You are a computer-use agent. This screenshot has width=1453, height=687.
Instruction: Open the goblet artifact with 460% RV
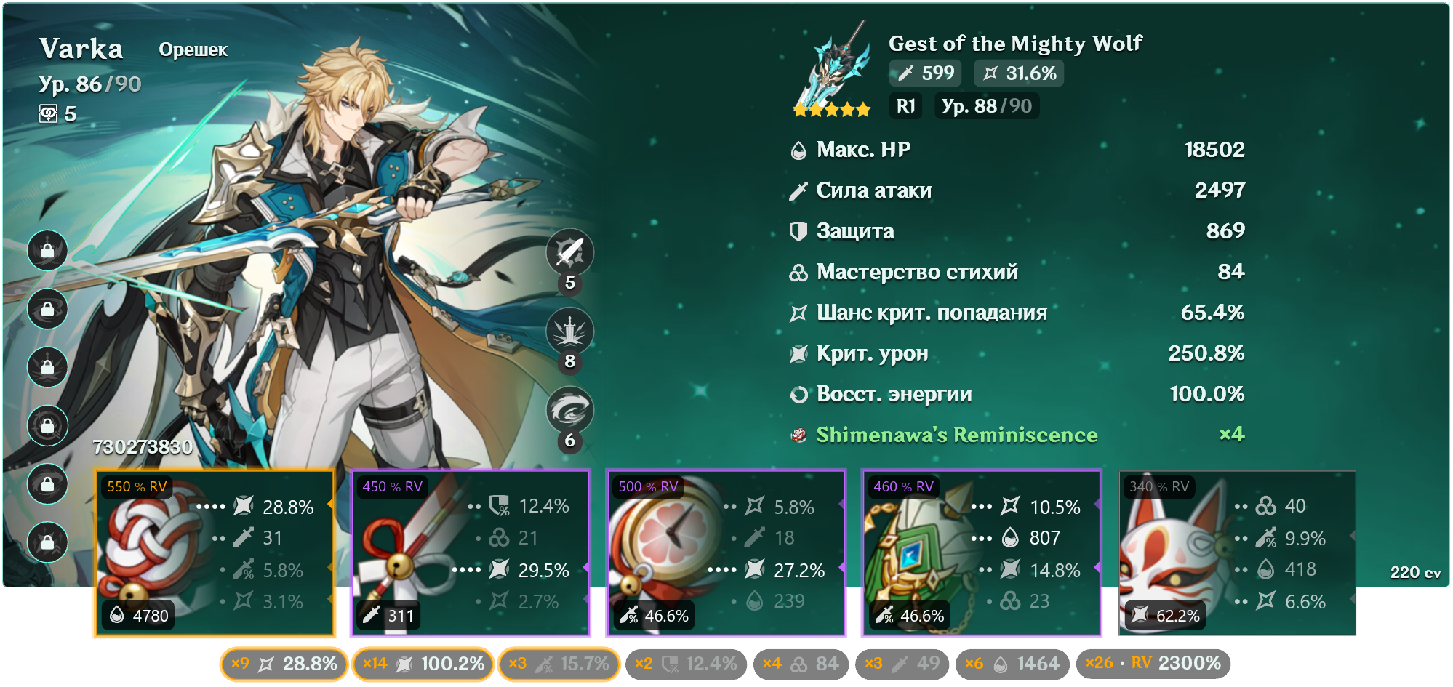click(982, 553)
